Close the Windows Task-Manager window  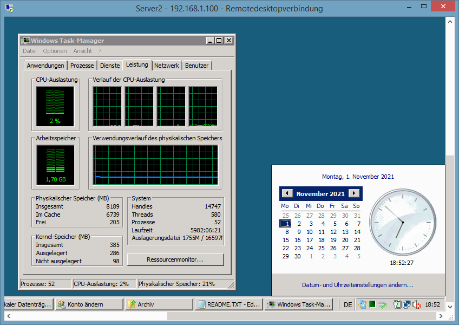pos(229,41)
